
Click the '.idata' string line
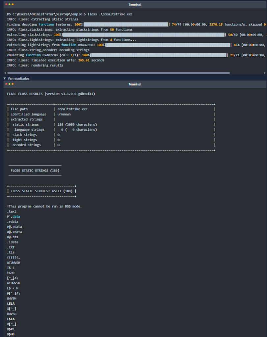(x=13, y=242)
